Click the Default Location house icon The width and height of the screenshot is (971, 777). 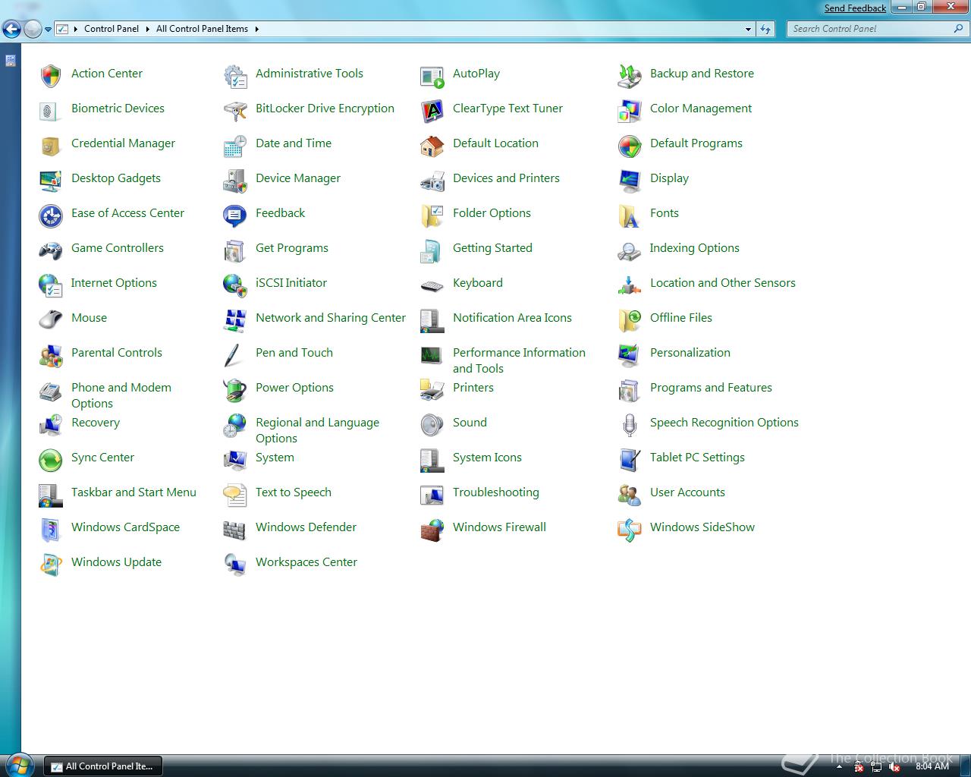point(432,146)
